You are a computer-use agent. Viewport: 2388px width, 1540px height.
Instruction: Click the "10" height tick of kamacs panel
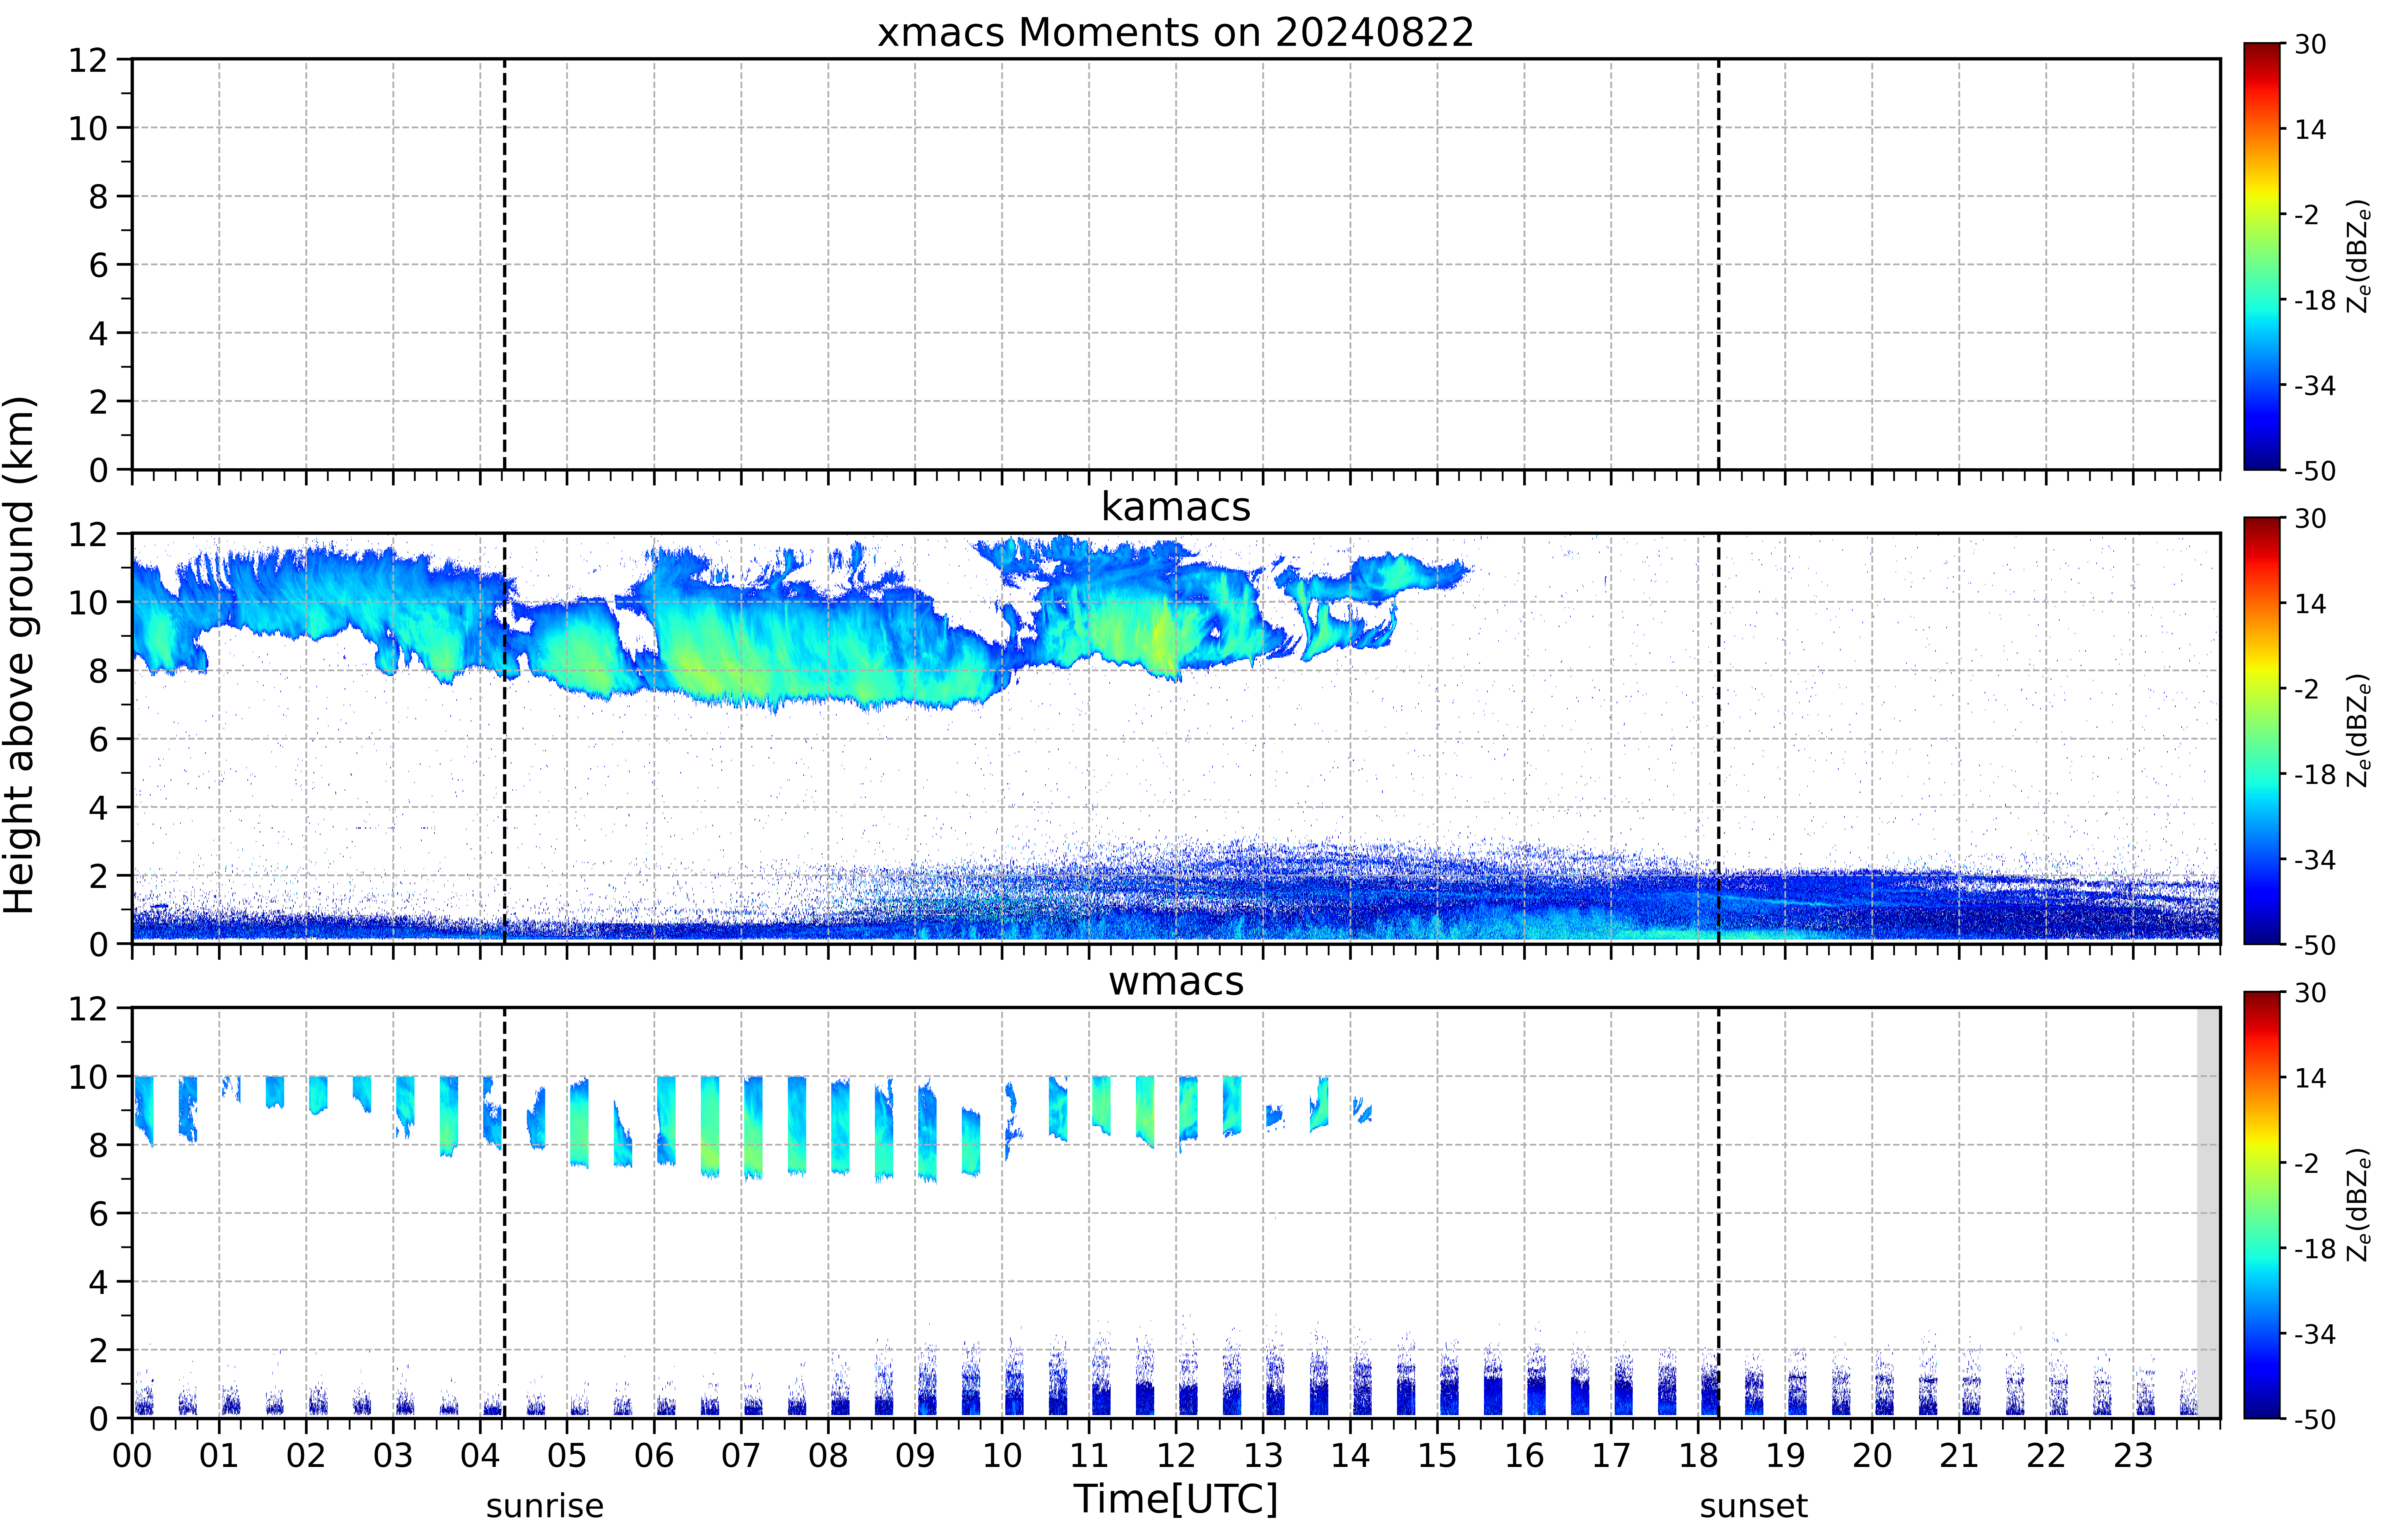point(88,602)
